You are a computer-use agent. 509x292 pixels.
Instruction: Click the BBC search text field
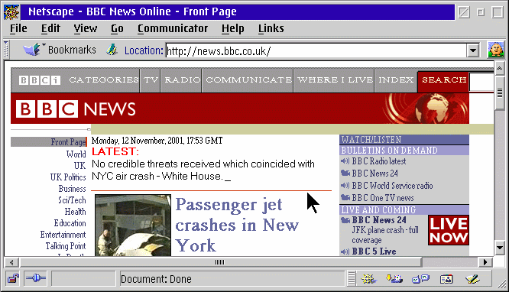(x=481, y=82)
